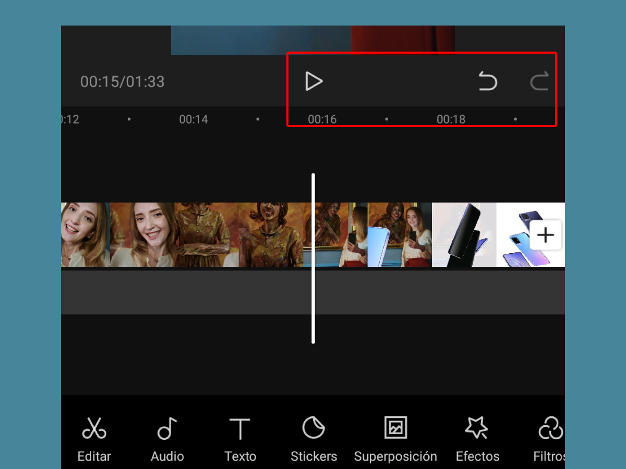The width and height of the screenshot is (626, 469).
Task: Open the Superposición overlay tool
Action: 395,438
